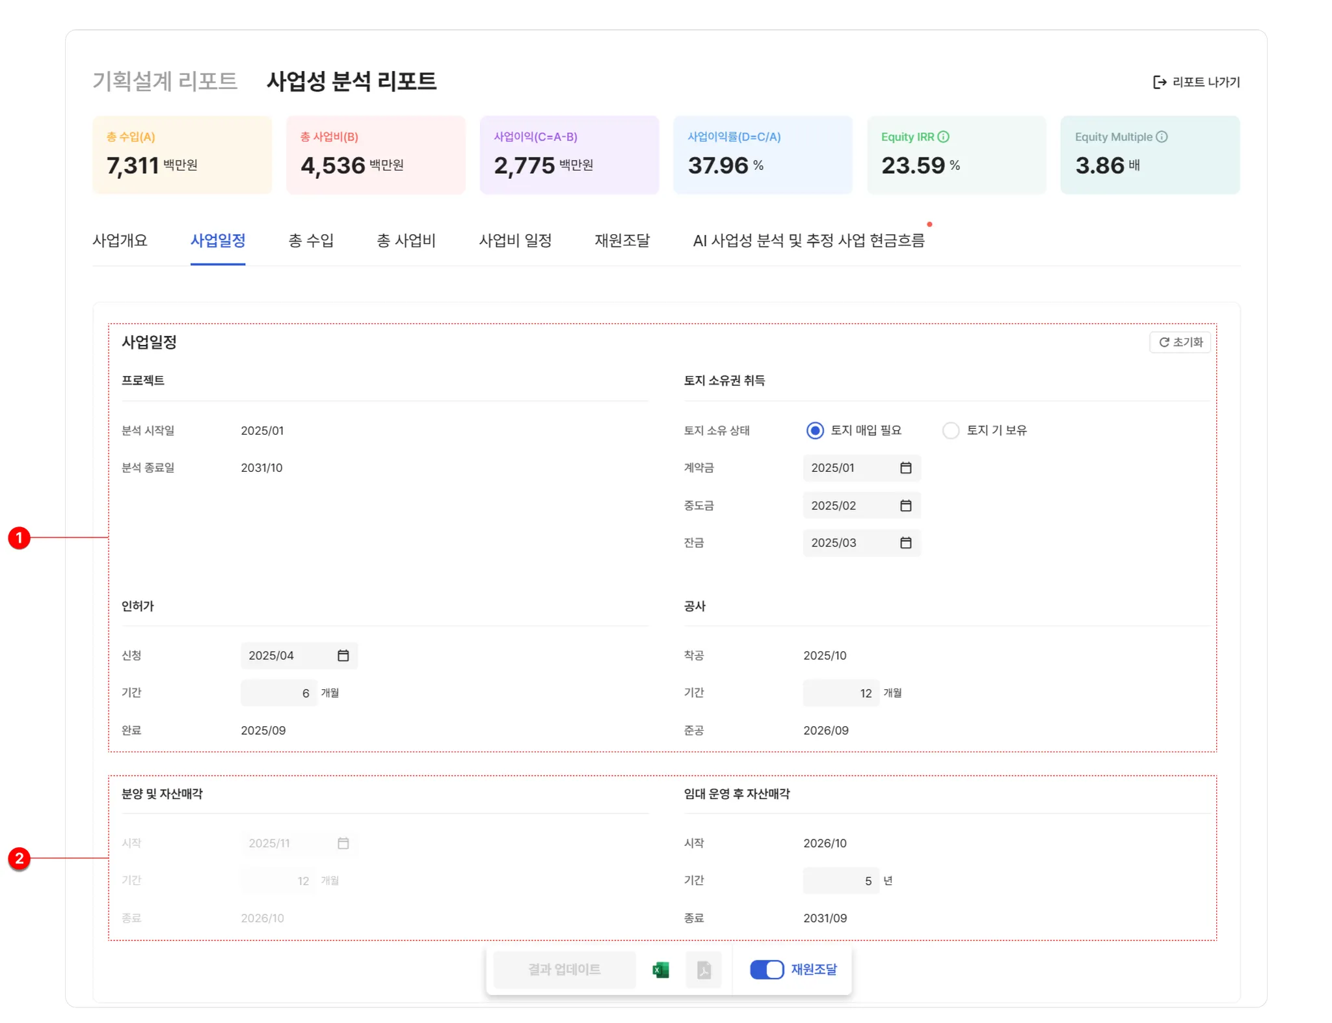This screenshot has width=1332, height=1023.
Task: Select the 토지 기 보유 radio option
Action: 950,430
